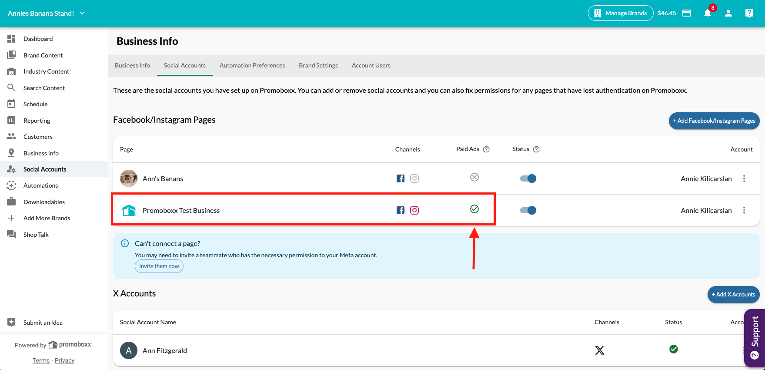Viewport: 765px width, 370px height.
Task: Open the Support widget tab
Action: click(755, 338)
